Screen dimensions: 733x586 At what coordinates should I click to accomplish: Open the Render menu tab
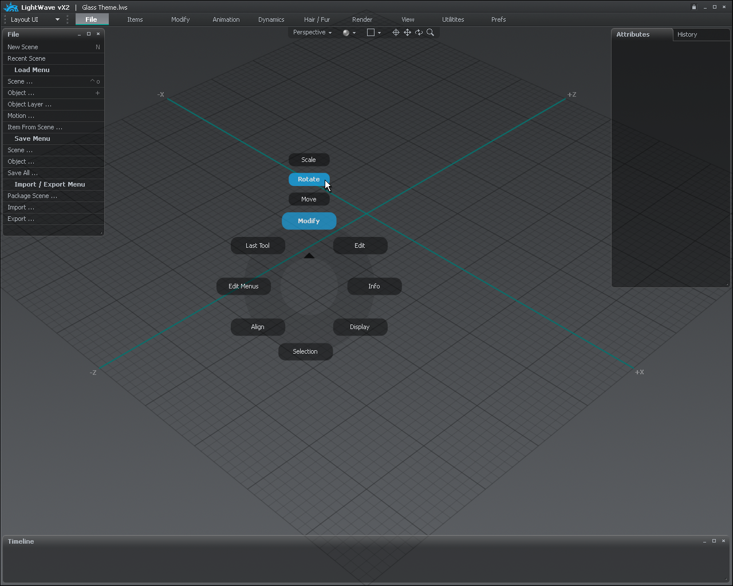point(362,19)
